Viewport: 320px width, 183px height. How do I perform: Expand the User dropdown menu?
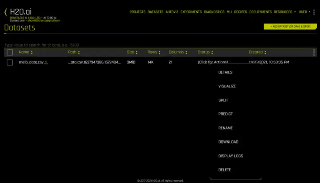(304, 12)
